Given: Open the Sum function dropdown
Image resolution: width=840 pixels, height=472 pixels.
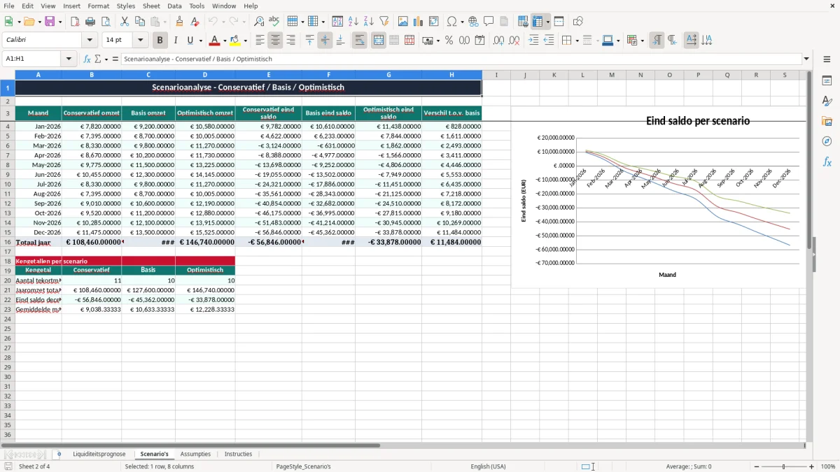Looking at the screenshot, I should tap(106, 59).
